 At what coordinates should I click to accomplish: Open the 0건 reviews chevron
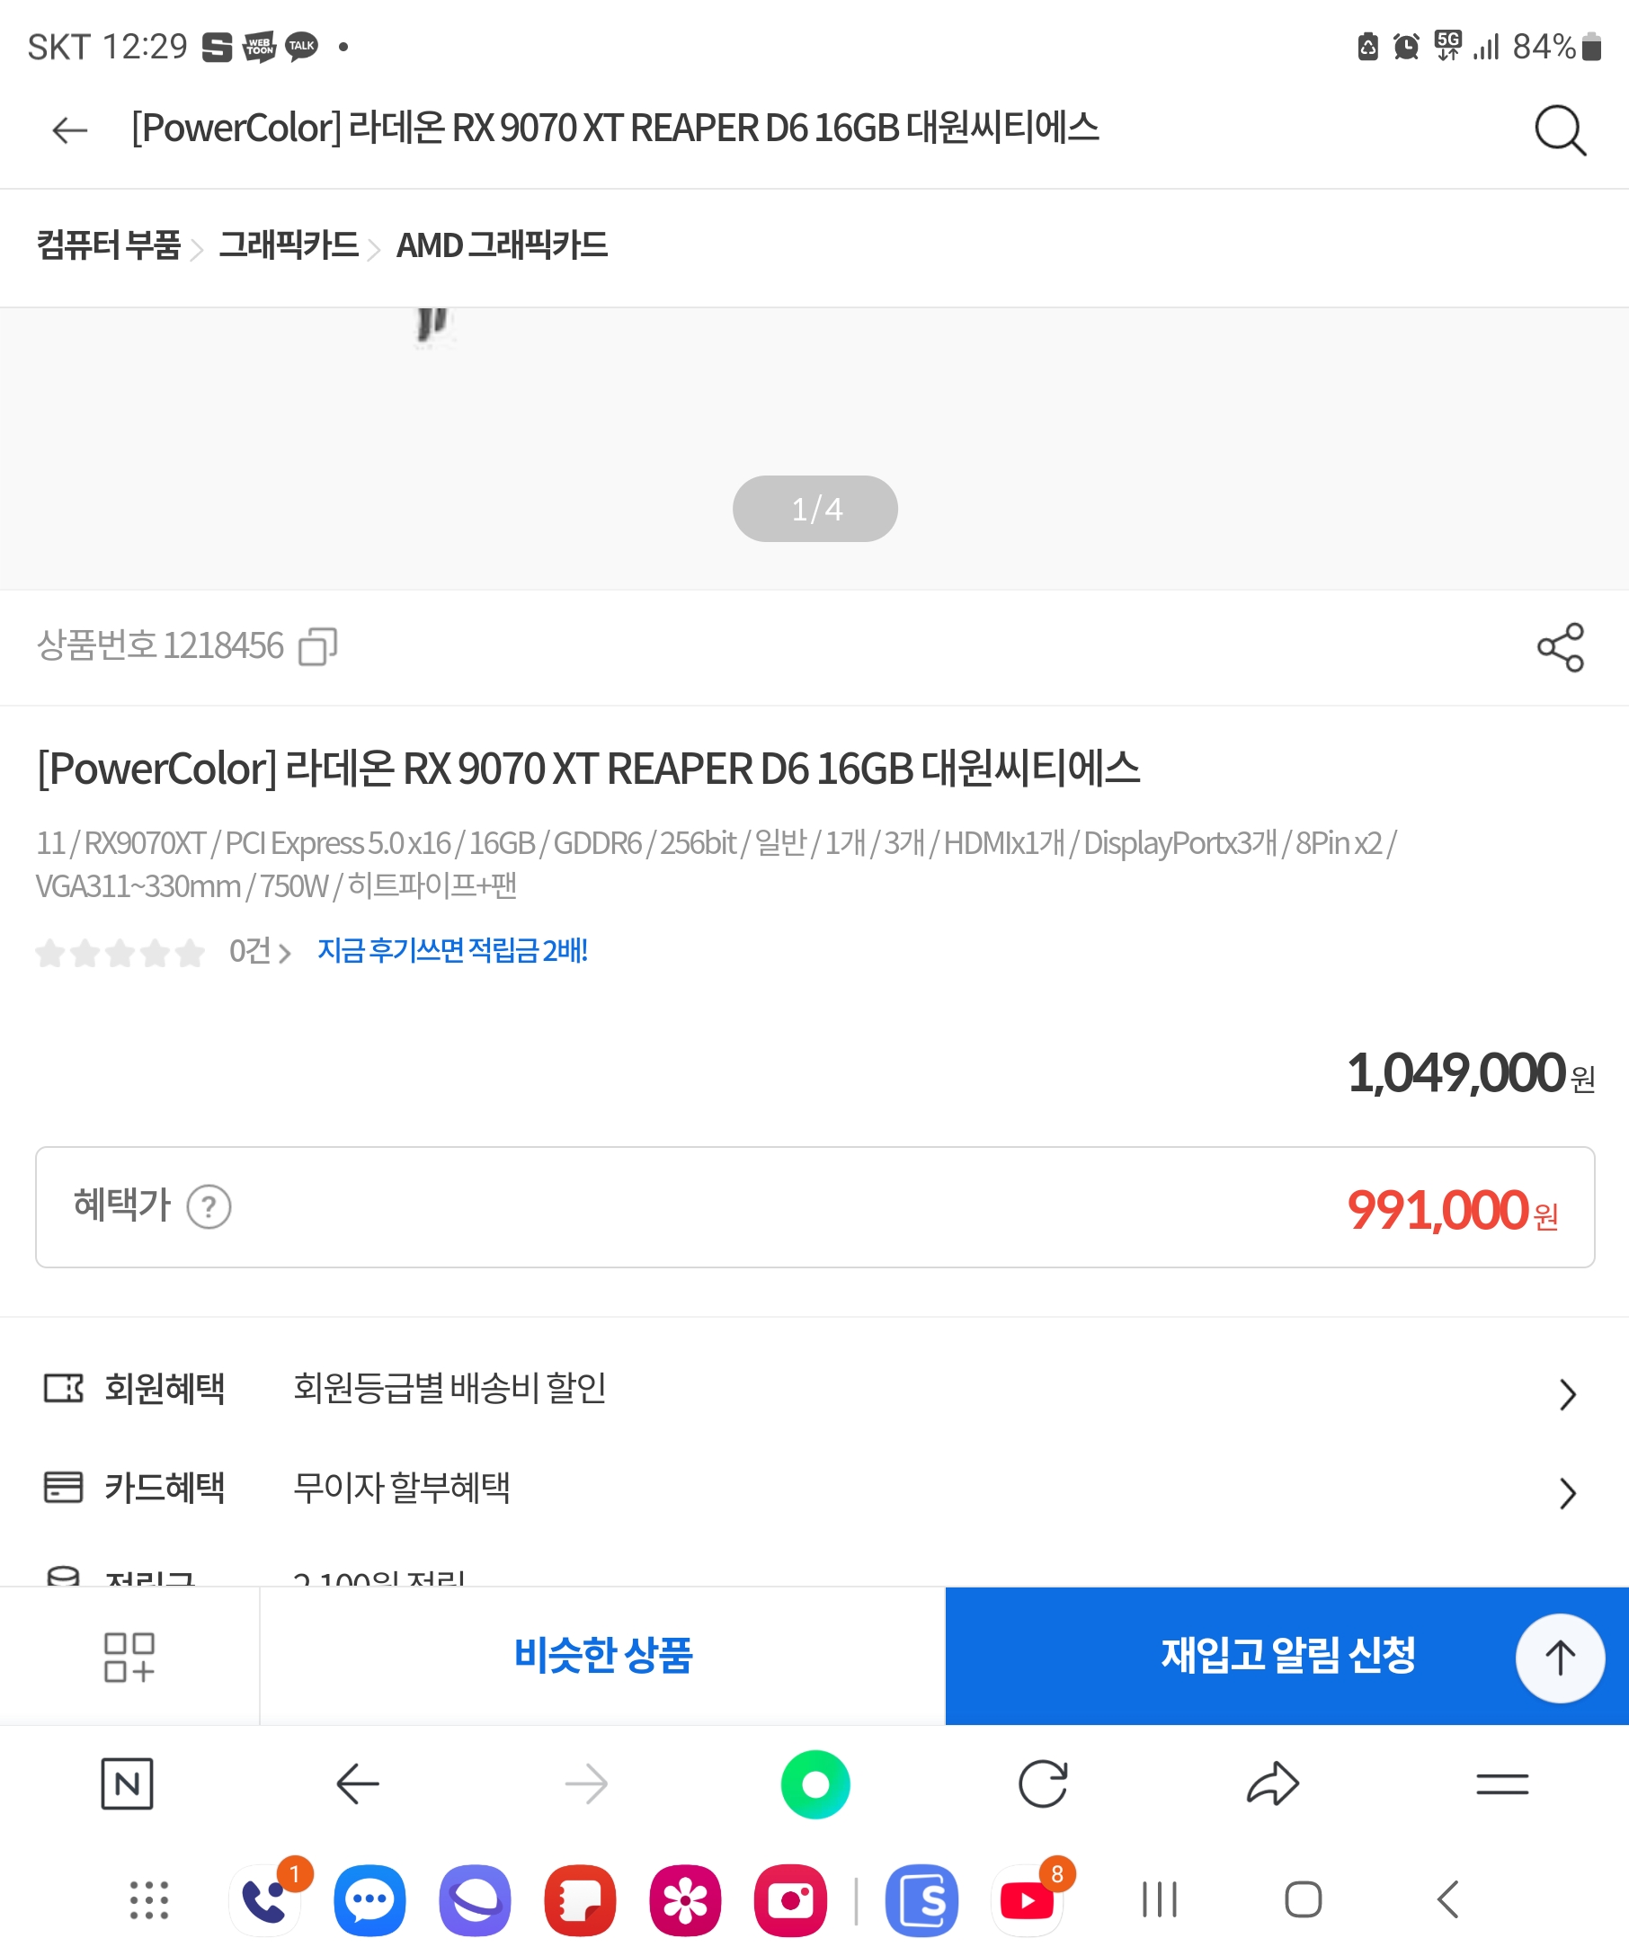pos(285,953)
